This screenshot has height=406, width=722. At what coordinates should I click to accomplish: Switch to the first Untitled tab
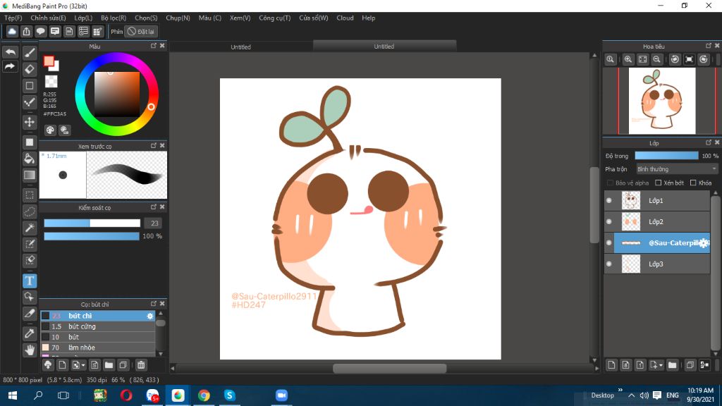point(241,47)
